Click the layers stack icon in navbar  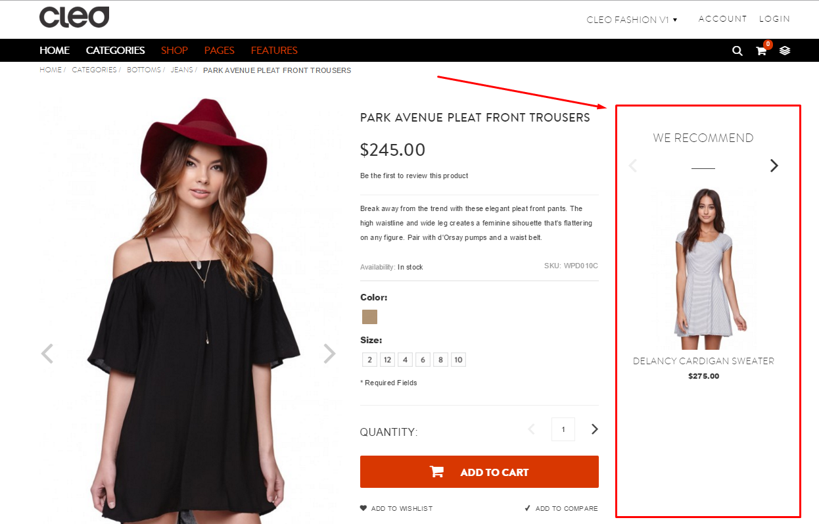pyautogui.click(x=785, y=51)
